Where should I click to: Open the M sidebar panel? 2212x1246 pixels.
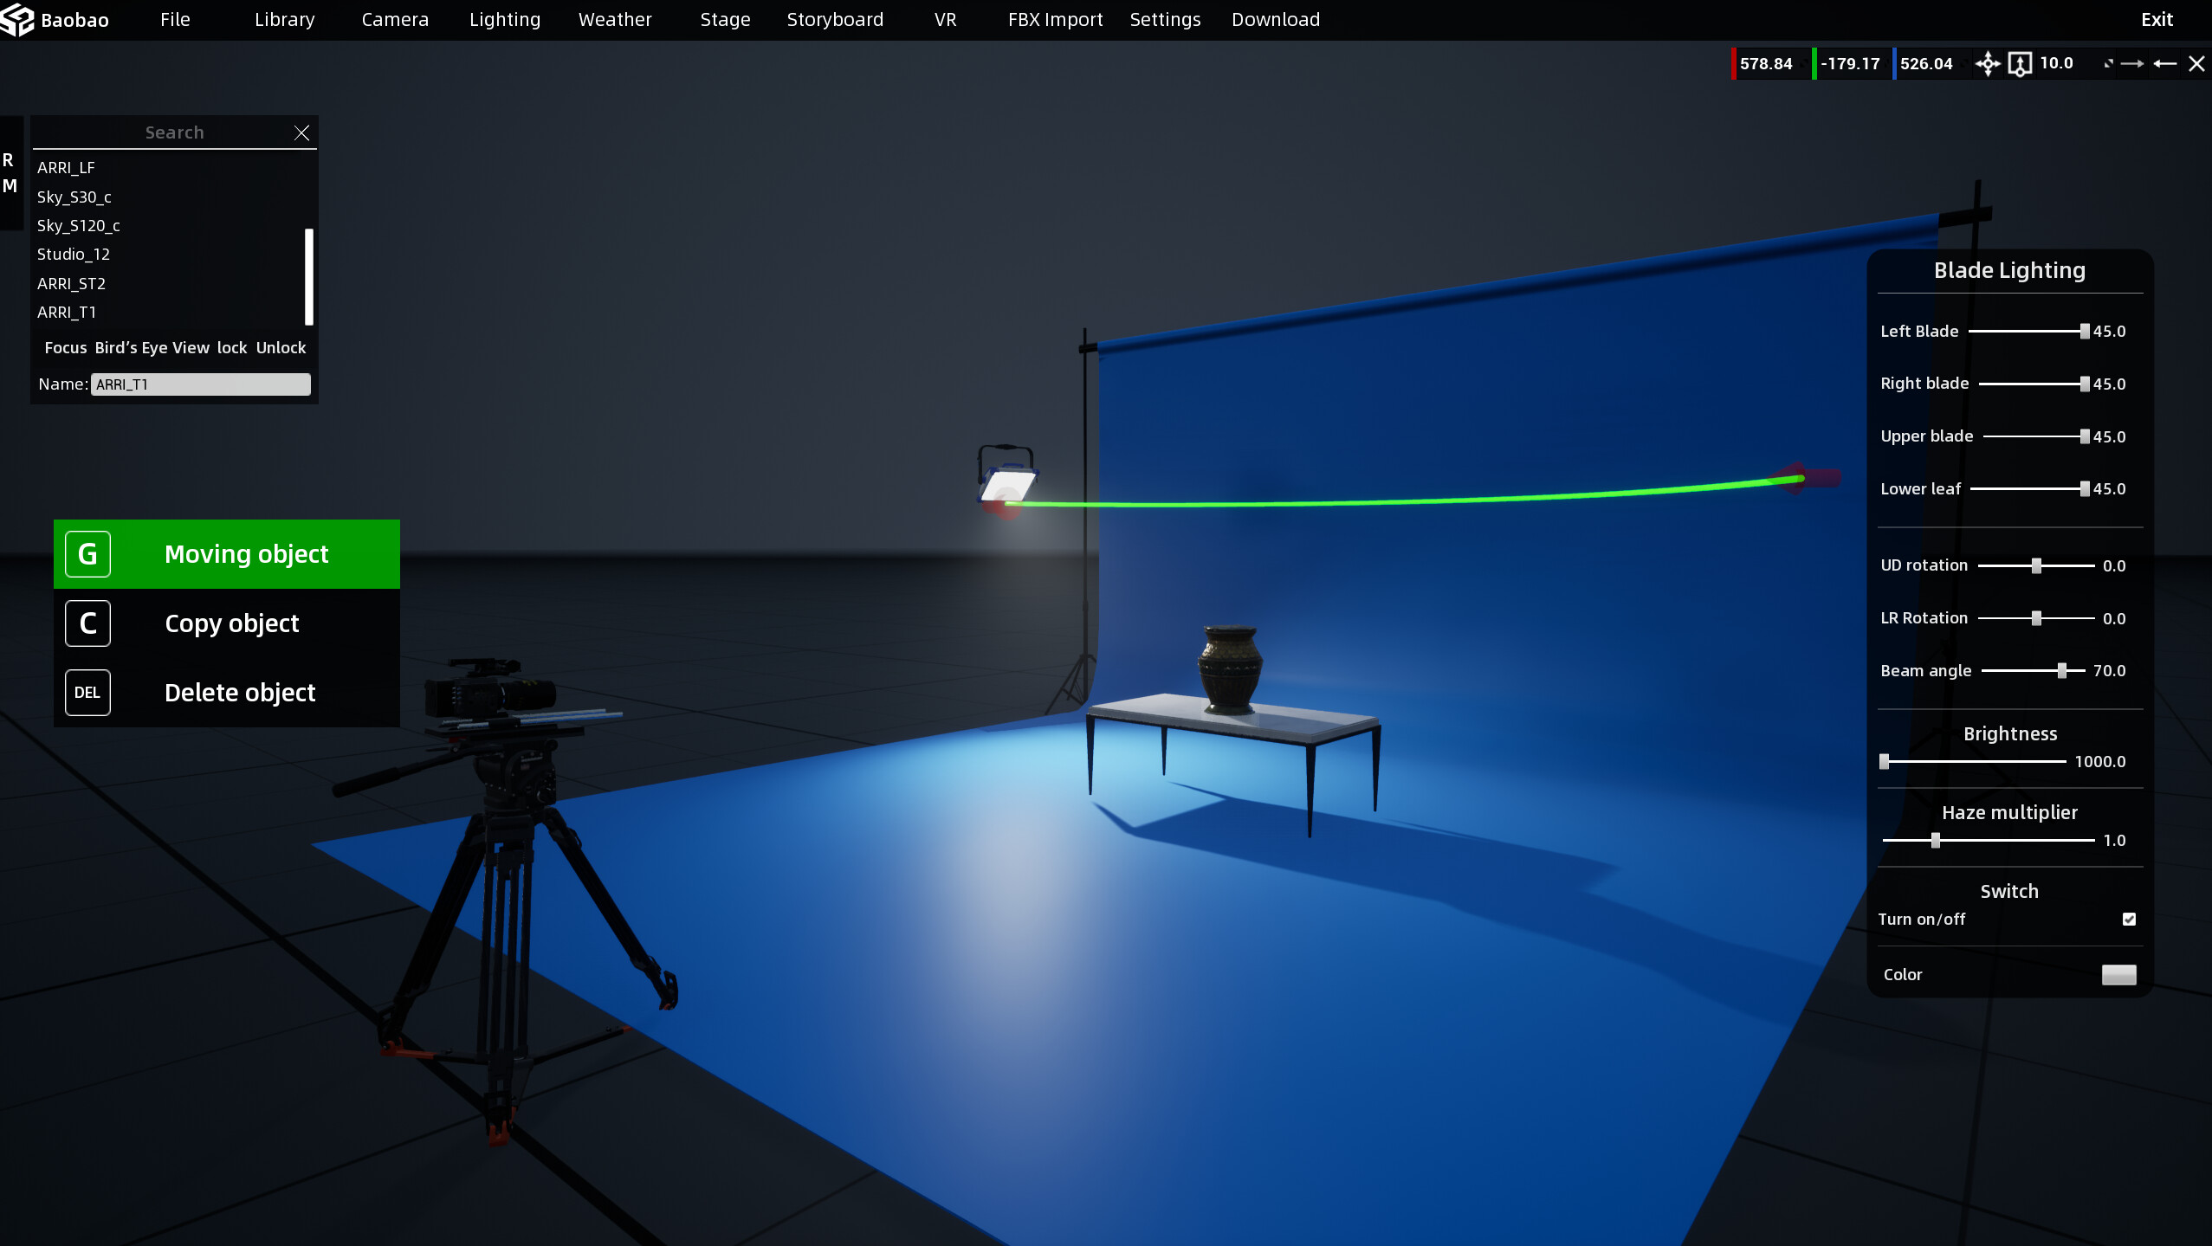click(10, 184)
